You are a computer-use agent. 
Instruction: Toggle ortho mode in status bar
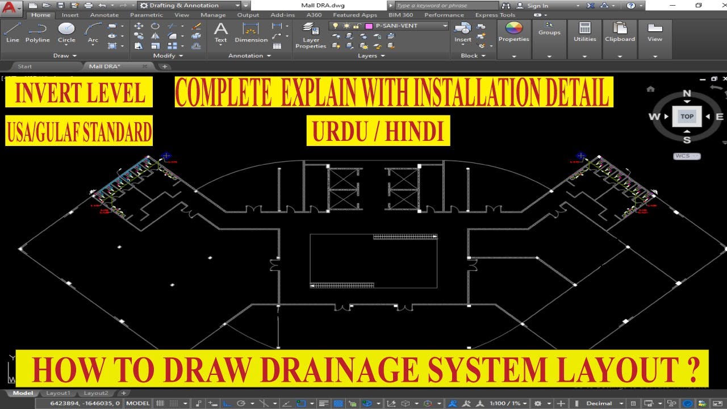click(227, 403)
